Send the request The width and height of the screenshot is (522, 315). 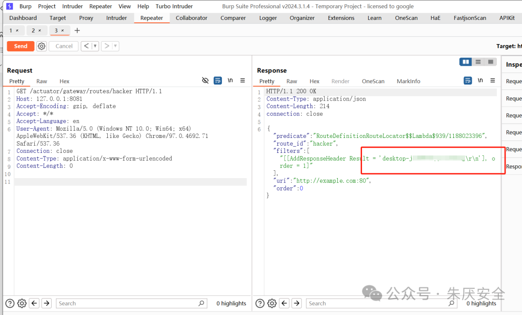(21, 46)
